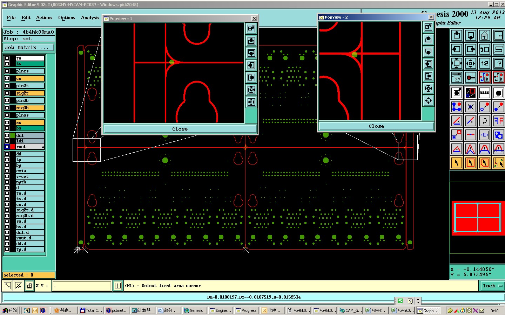Click the pan up arrow icon
The height and width of the screenshot is (315, 505).
456,35
